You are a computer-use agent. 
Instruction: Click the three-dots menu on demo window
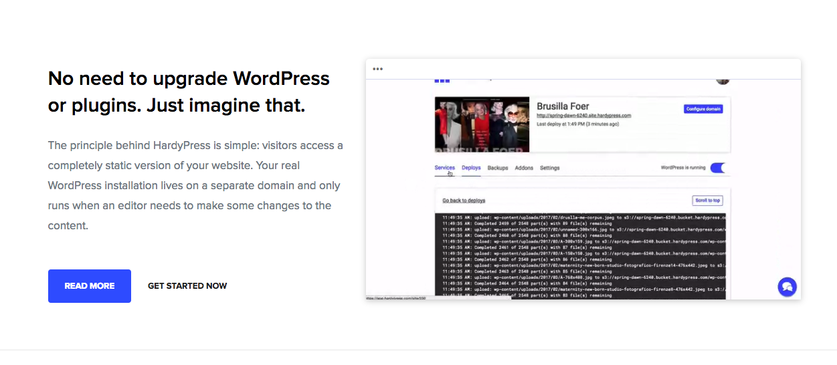pyautogui.click(x=378, y=68)
